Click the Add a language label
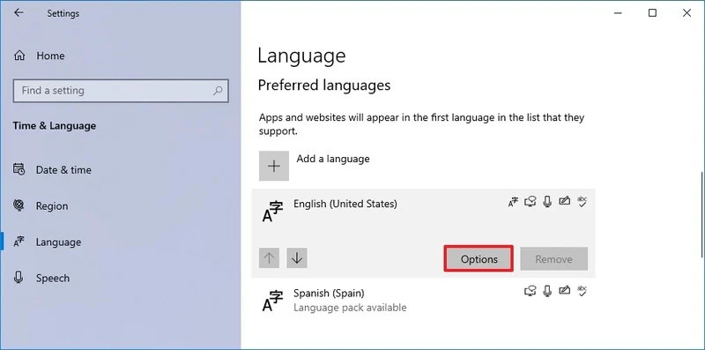This screenshot has height=350, width=705. coord(333,159)
